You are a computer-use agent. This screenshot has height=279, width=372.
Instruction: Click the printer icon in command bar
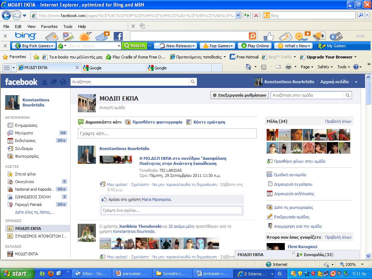click(288, 67)
